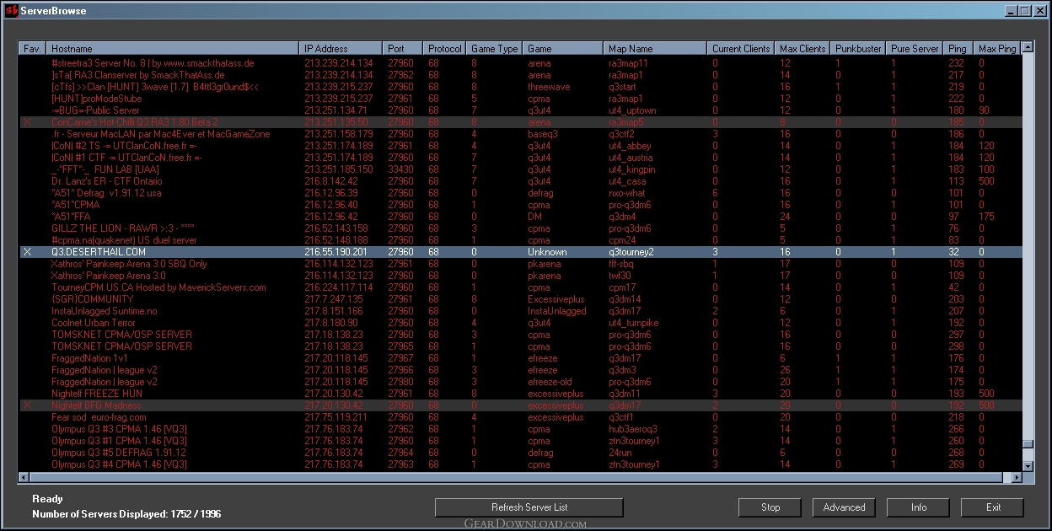Sort by the Map Name column header
The height and width of the screenshot is (531, 1052).
(x=654, y=49)
